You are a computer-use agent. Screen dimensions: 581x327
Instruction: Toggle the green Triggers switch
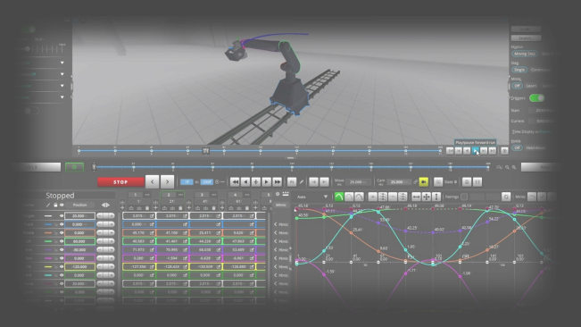pyautogui.click(x=536, y=98)
